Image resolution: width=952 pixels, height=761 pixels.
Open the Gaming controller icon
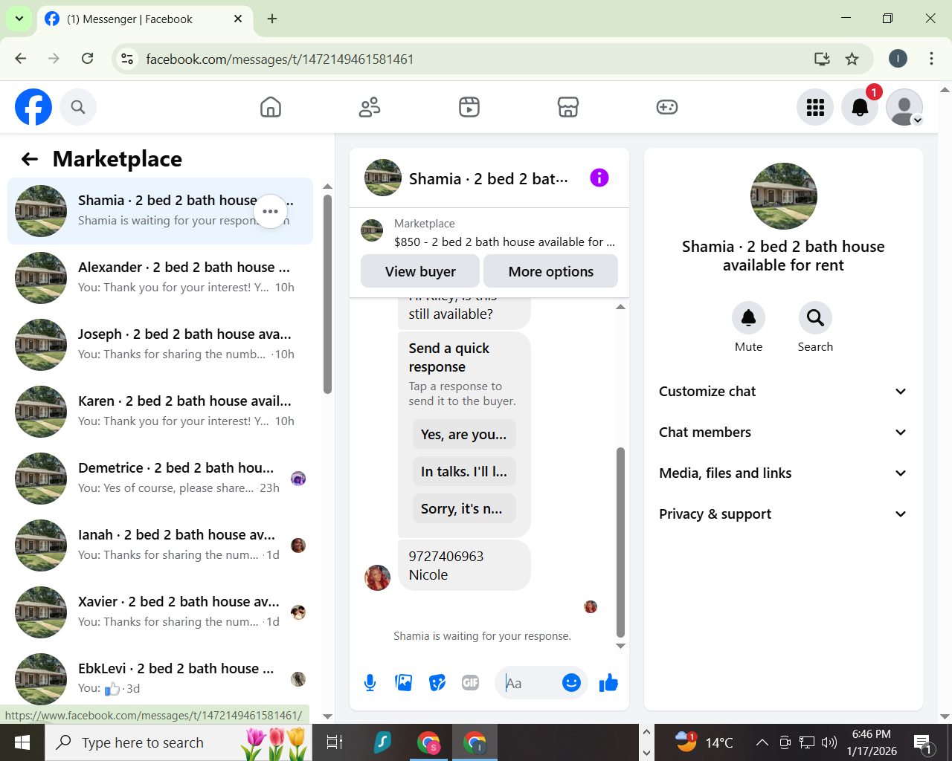(x=667, y=107)
